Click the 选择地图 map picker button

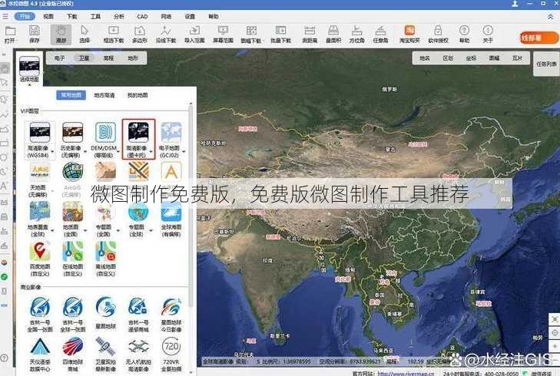tap(29, 69)
